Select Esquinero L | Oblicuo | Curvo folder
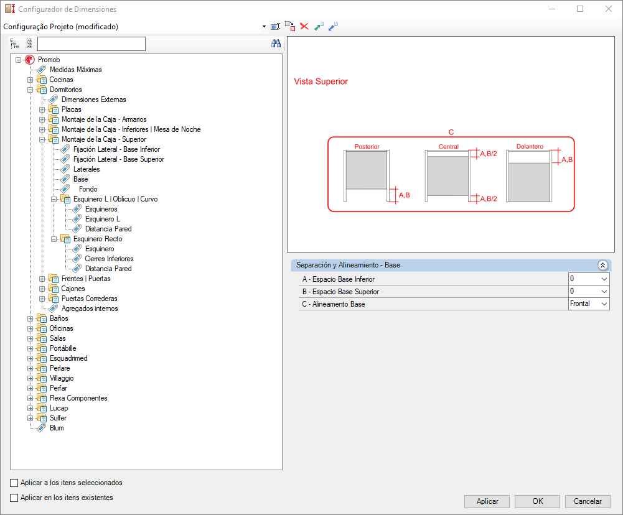 coord(116,199)
